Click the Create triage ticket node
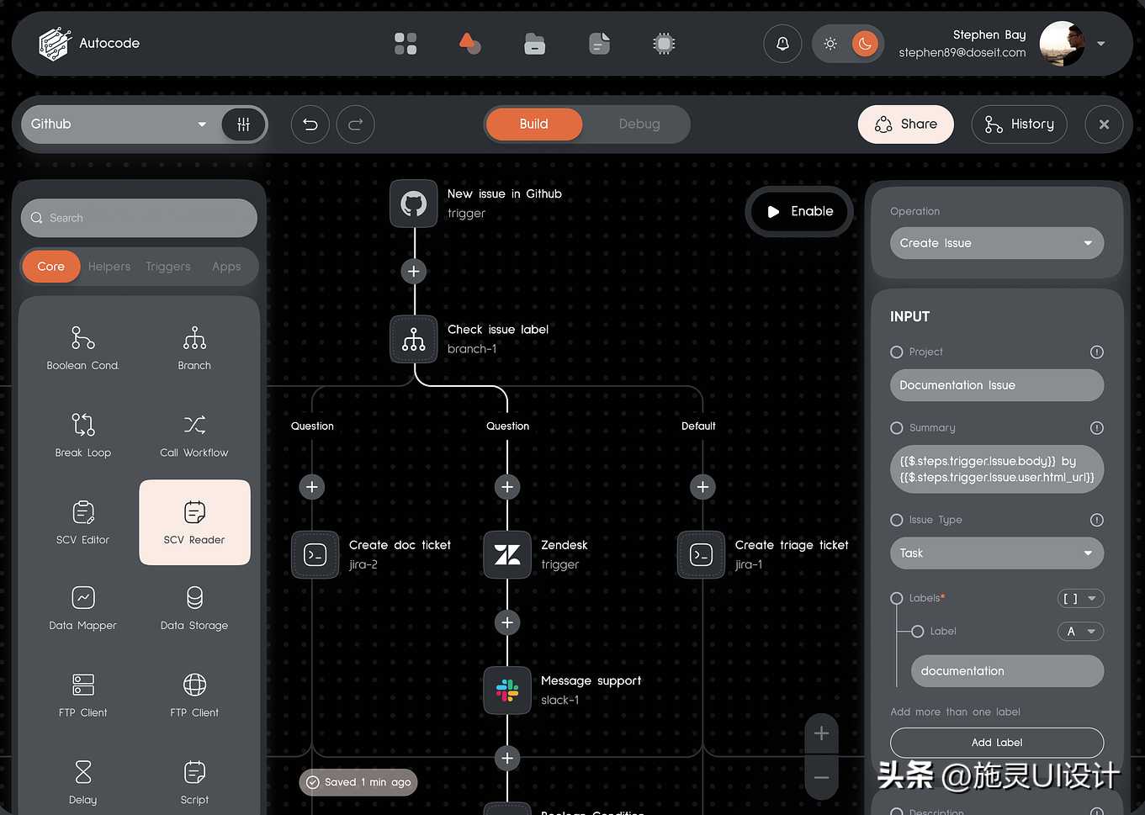The height and width of the screenshot is (815, 1145). pos(701,555)
